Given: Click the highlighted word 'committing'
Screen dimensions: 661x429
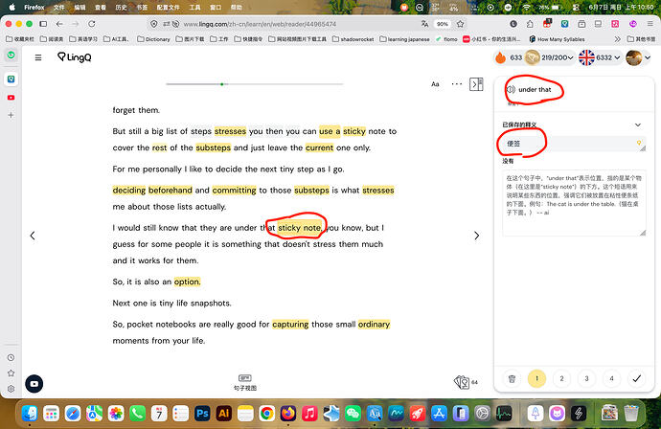Looking at the screenshot, I should (x=234, y=190).
